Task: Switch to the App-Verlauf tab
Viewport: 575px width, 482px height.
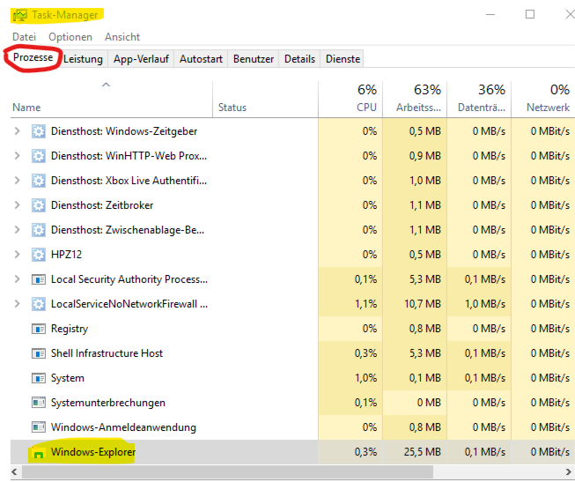Action: (x=141, y=59)
